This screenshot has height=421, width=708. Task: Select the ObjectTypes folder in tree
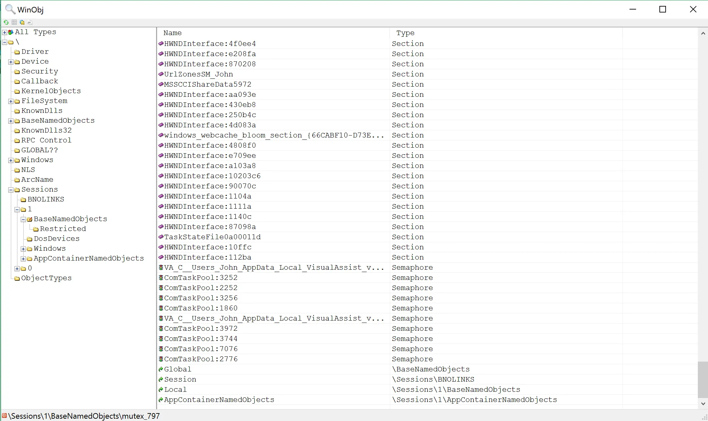[x=46, y=278]
